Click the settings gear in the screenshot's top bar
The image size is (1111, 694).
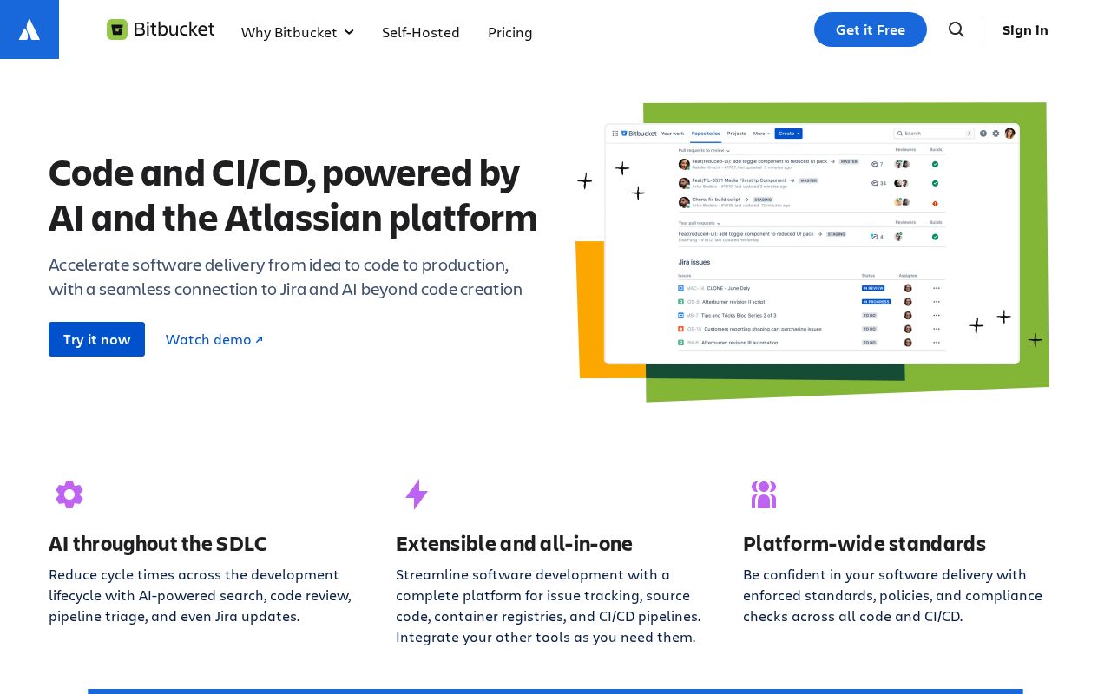click(x=996, y=133)
